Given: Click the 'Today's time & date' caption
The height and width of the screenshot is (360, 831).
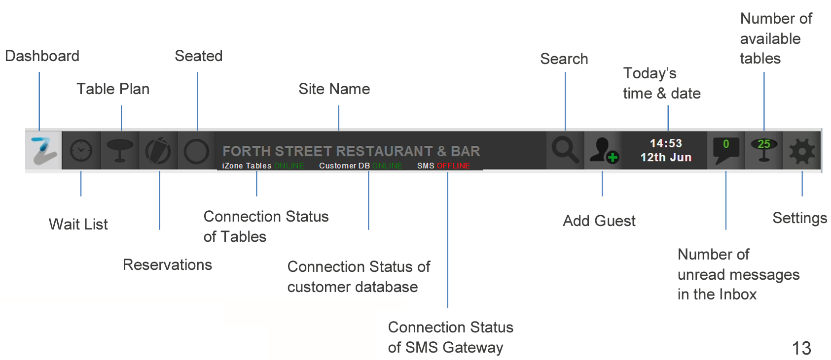Looking at the screenshot, I should [x=661, y=83].
